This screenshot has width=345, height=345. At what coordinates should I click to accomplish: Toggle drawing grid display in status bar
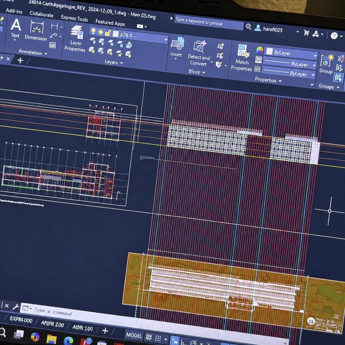149,337
